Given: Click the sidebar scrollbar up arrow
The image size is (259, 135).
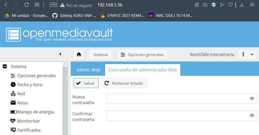Looking at the screenshot, I should [x=64, y=64].
